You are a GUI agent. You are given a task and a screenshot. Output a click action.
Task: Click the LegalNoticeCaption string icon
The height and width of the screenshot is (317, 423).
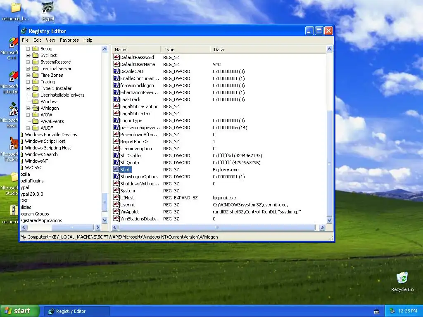click(116, 106)
